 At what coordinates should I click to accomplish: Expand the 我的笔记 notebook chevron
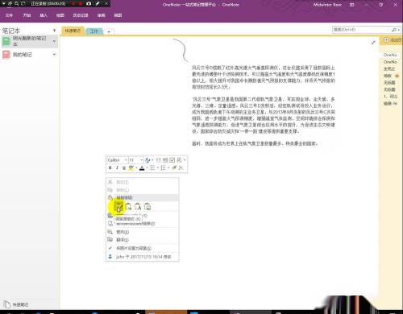54,55
